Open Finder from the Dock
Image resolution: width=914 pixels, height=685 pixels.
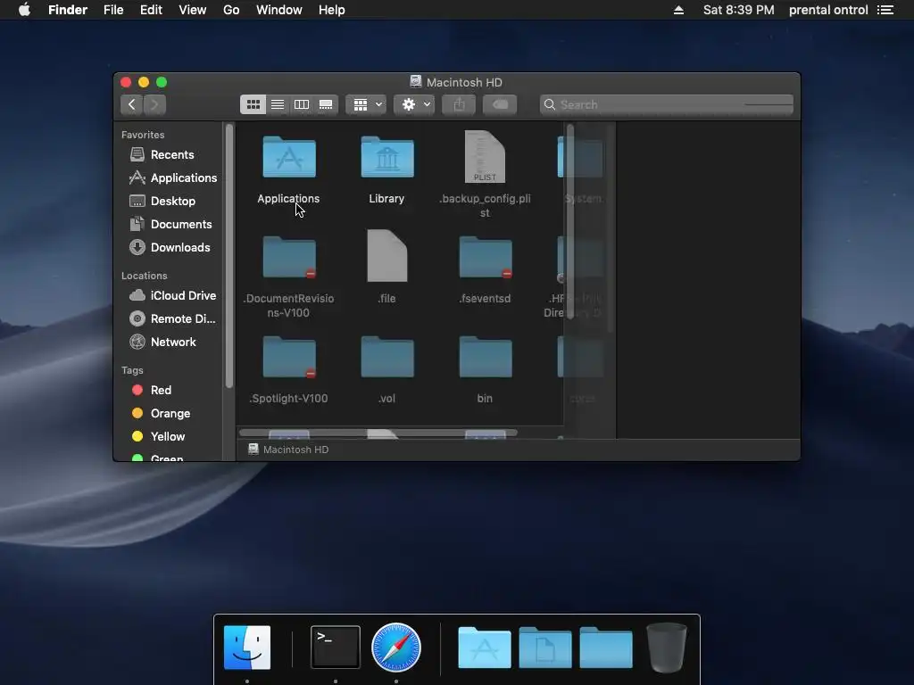click(247, 648)
